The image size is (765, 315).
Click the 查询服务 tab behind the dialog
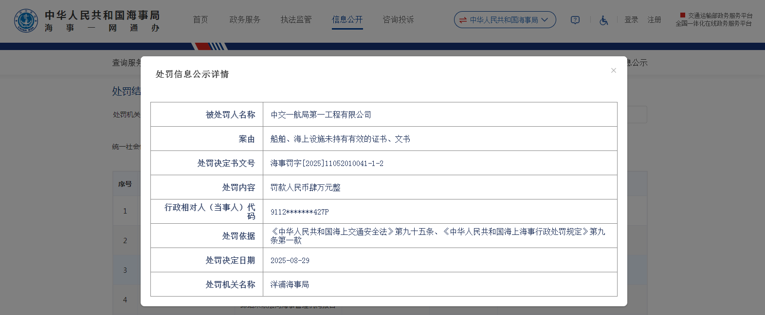click(127, 63)
